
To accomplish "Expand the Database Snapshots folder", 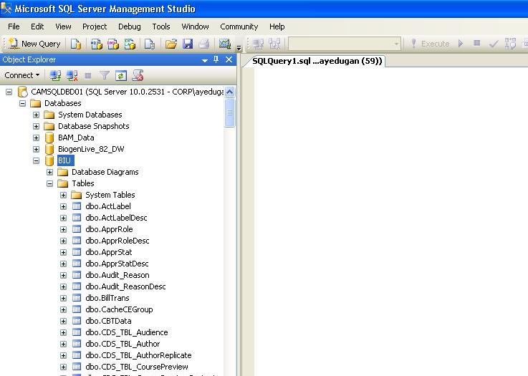I will point(36,126).
